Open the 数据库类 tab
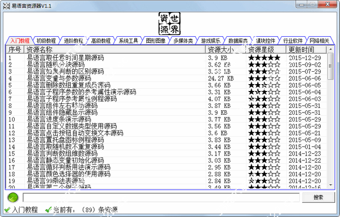The height and width of the screenshot is (217, 340). point(238,41)
